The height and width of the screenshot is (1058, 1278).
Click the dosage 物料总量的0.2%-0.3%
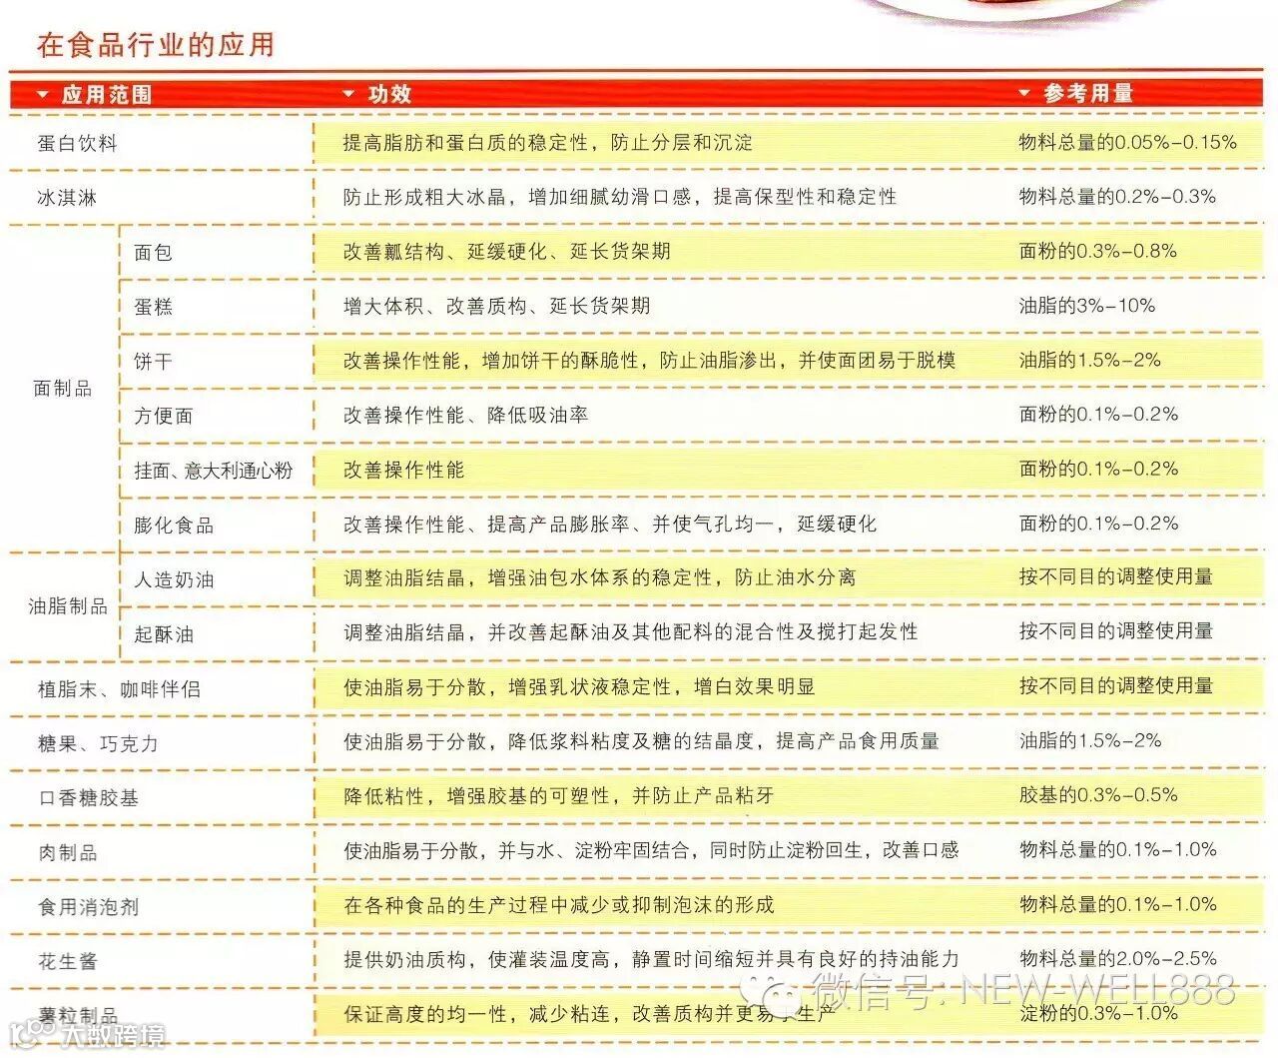[x=1117, y=197]
